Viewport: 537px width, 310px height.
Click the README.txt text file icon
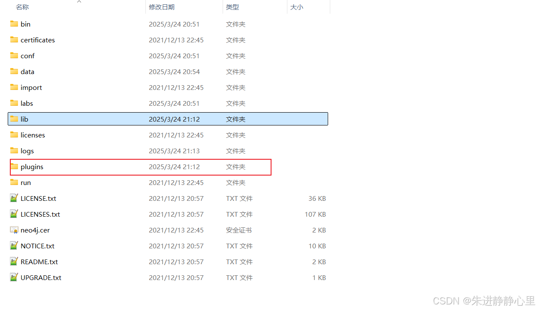point(13,262)
